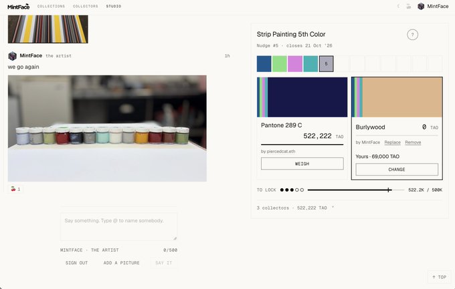Click the Replace link for Burlywood
455x289 pixels.
(392, 142)
